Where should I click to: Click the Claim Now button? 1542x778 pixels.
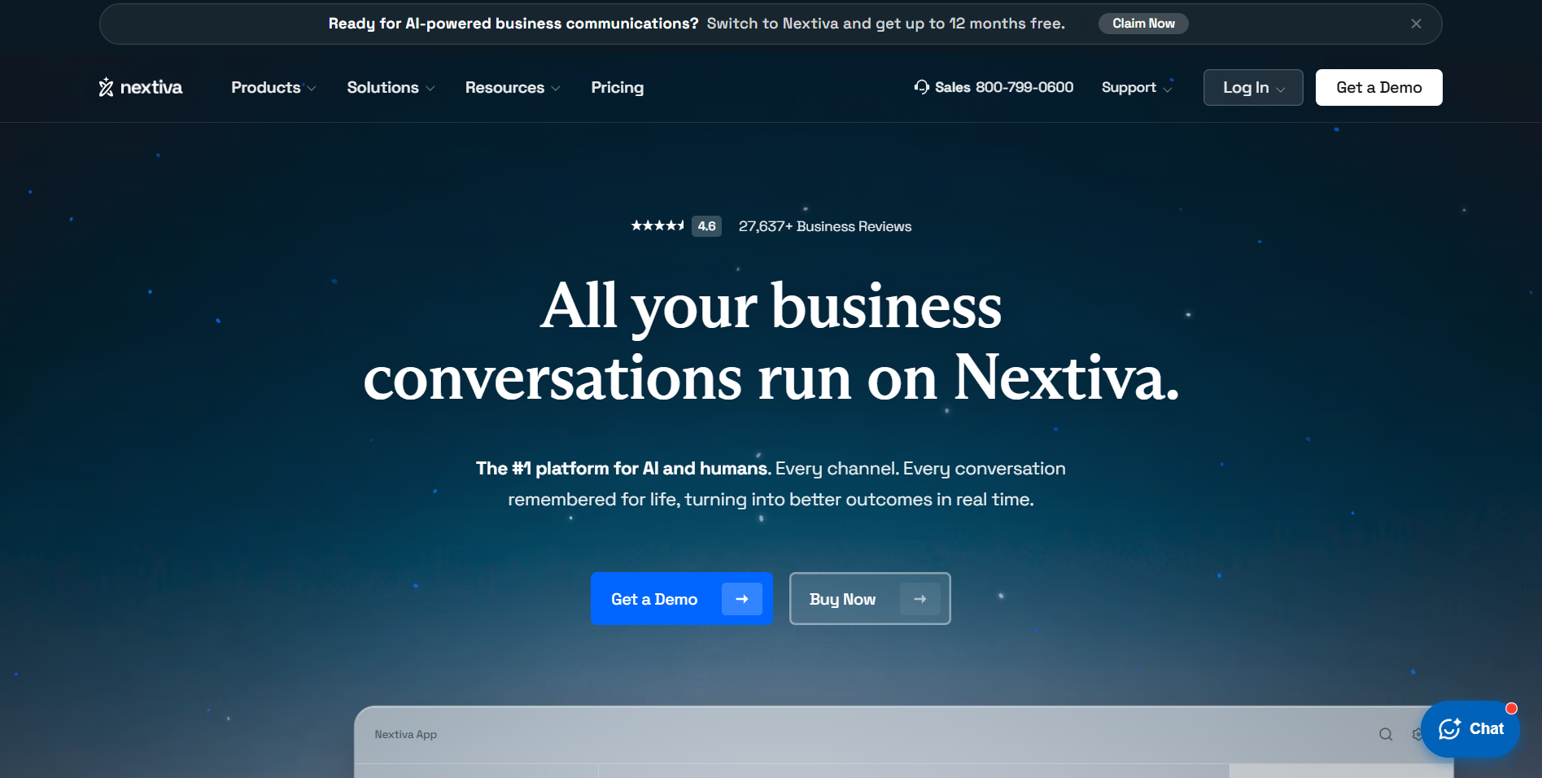[1143, 24]
